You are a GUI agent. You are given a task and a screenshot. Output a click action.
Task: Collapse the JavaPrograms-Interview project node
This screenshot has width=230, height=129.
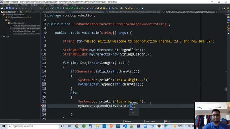[x=1, y=15]
